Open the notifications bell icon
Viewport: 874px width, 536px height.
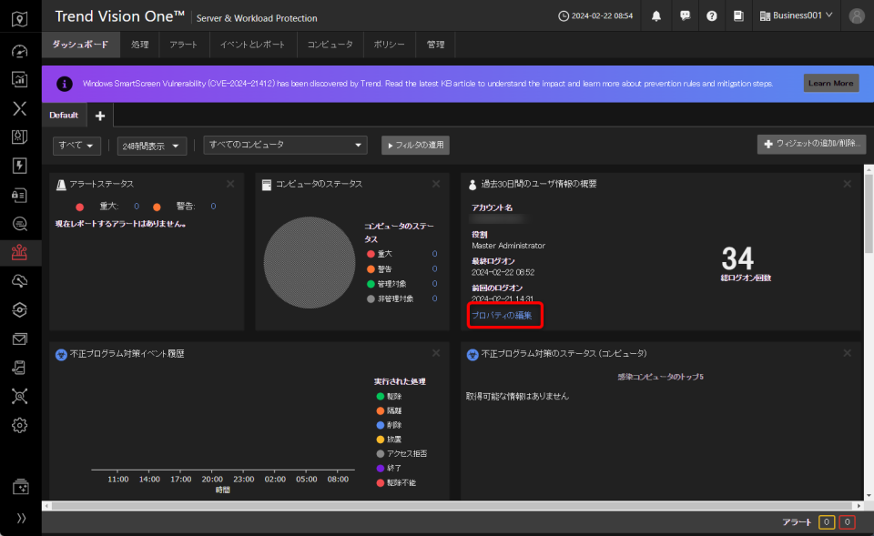[656, 16]
